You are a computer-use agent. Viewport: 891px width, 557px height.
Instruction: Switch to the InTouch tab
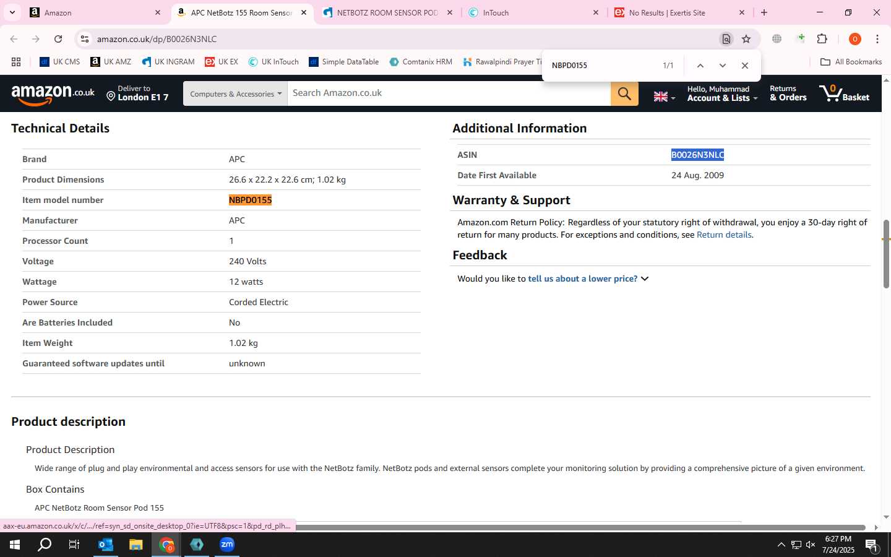533,12
